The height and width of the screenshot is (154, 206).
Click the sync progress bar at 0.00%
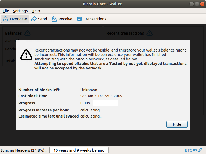coord(105,103)
